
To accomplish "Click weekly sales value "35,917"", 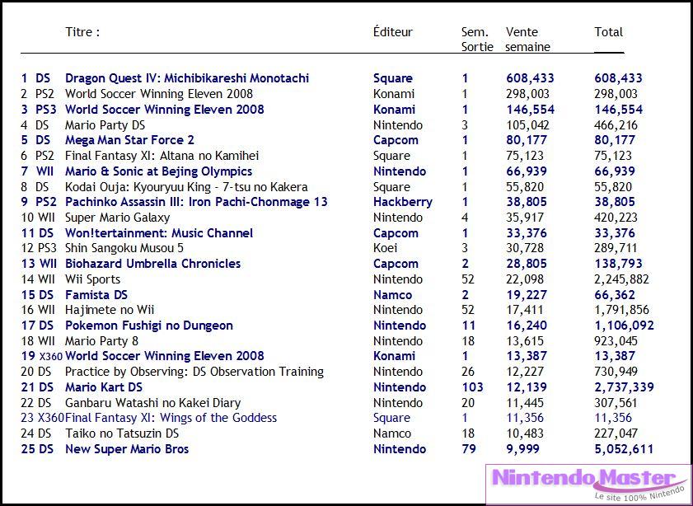I will (525, 218).
